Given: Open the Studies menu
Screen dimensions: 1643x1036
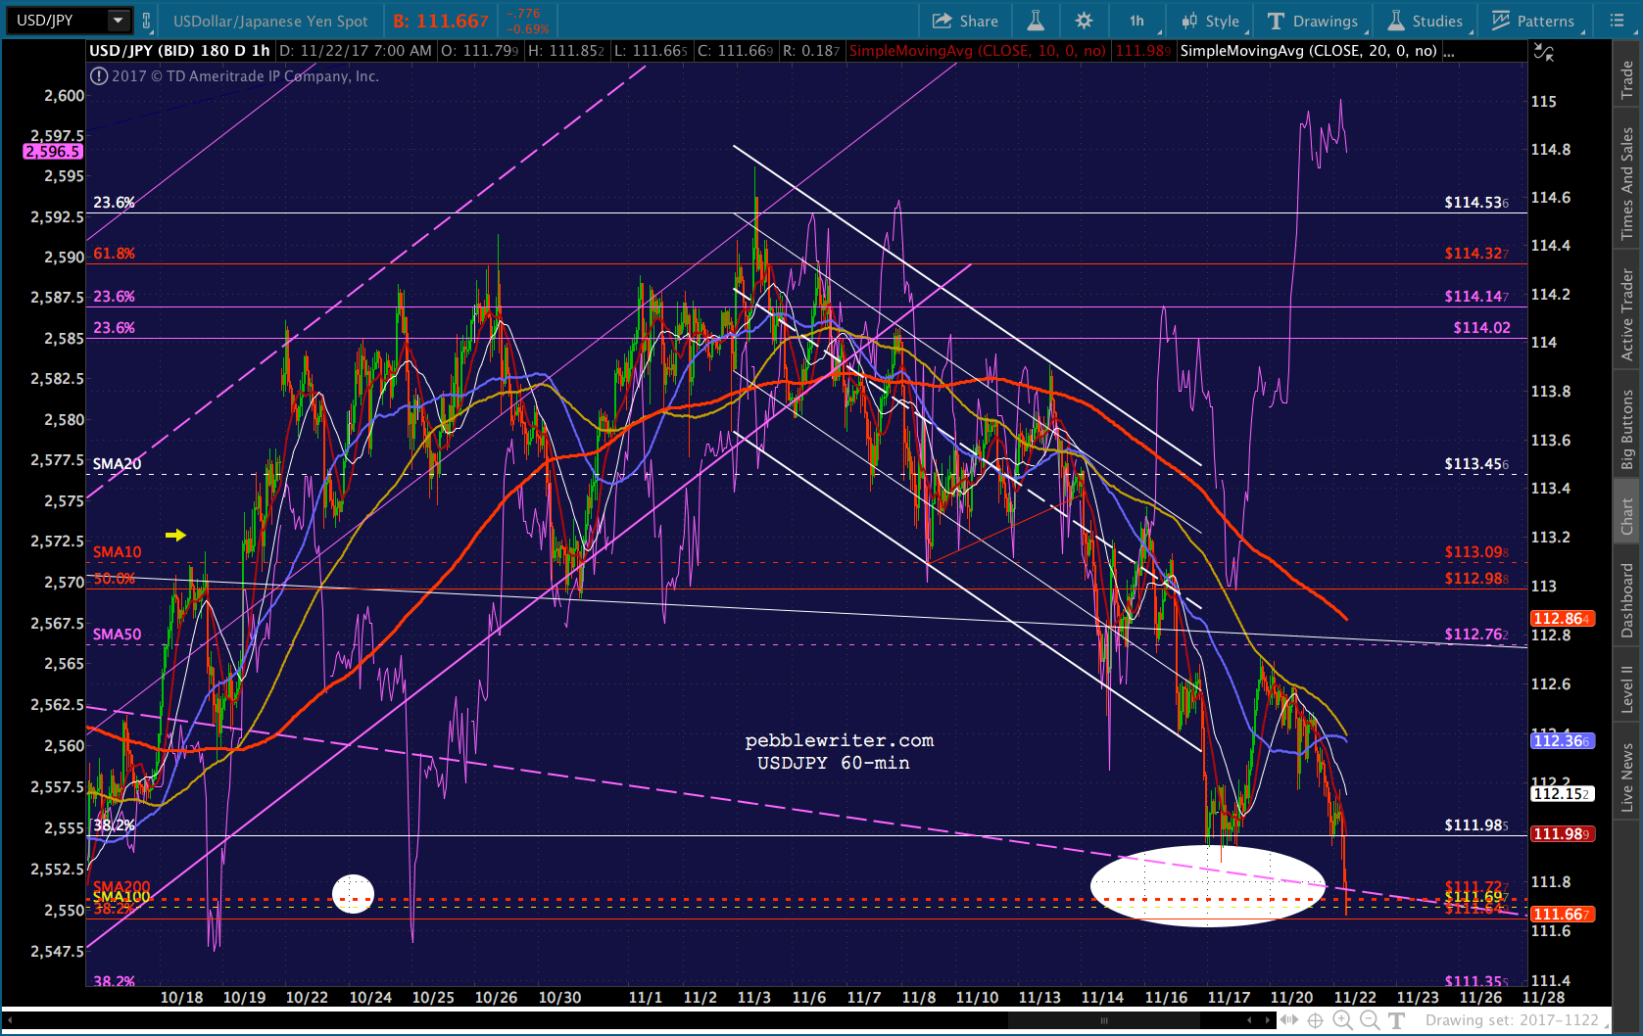Looking at the screenshot, I should pos(1426,21).
